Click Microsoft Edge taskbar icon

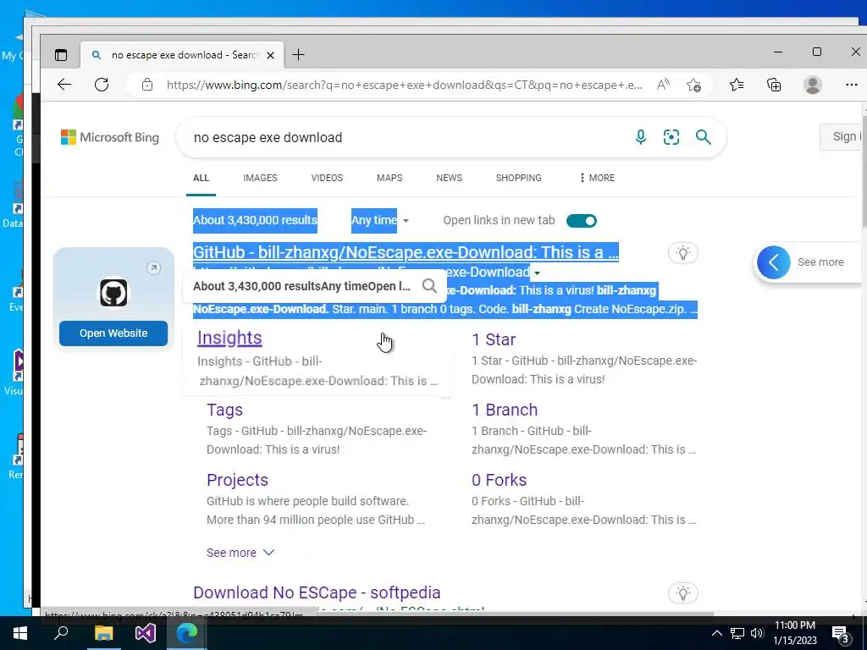187,633
